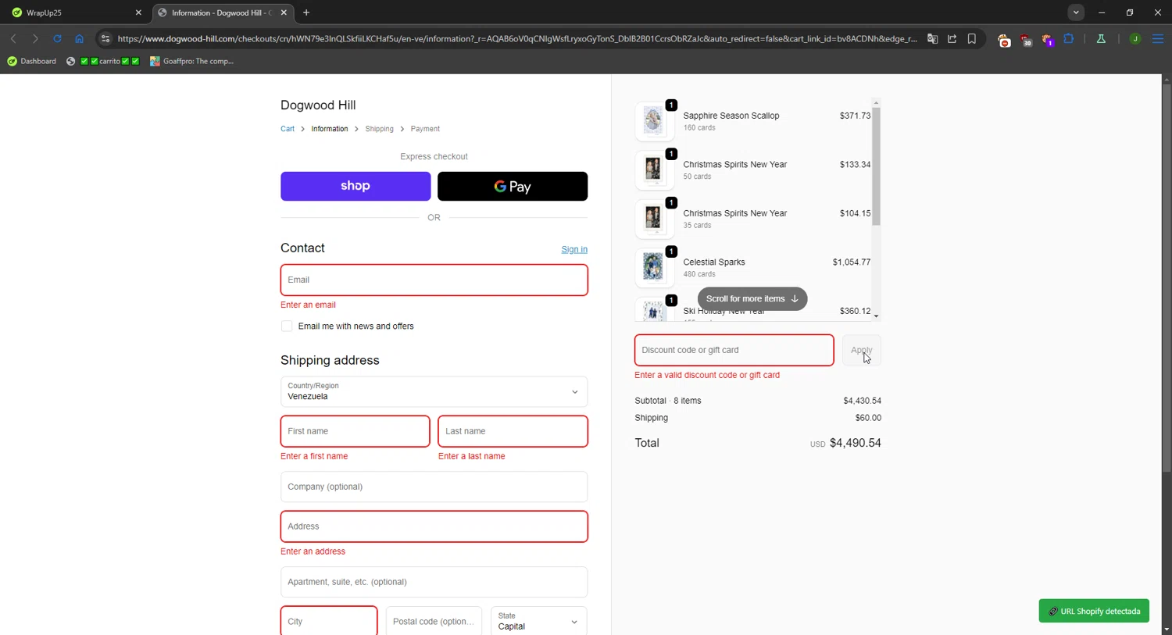1172x635 pixels.
Task: Click the URL Shopify detectada badge
Action: pyautogui.click(x=1094, y=611)
